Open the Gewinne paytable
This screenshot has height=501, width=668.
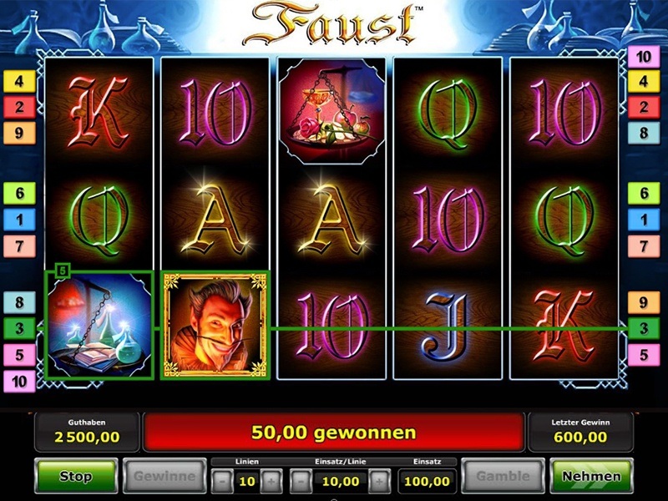pos(164,476)
